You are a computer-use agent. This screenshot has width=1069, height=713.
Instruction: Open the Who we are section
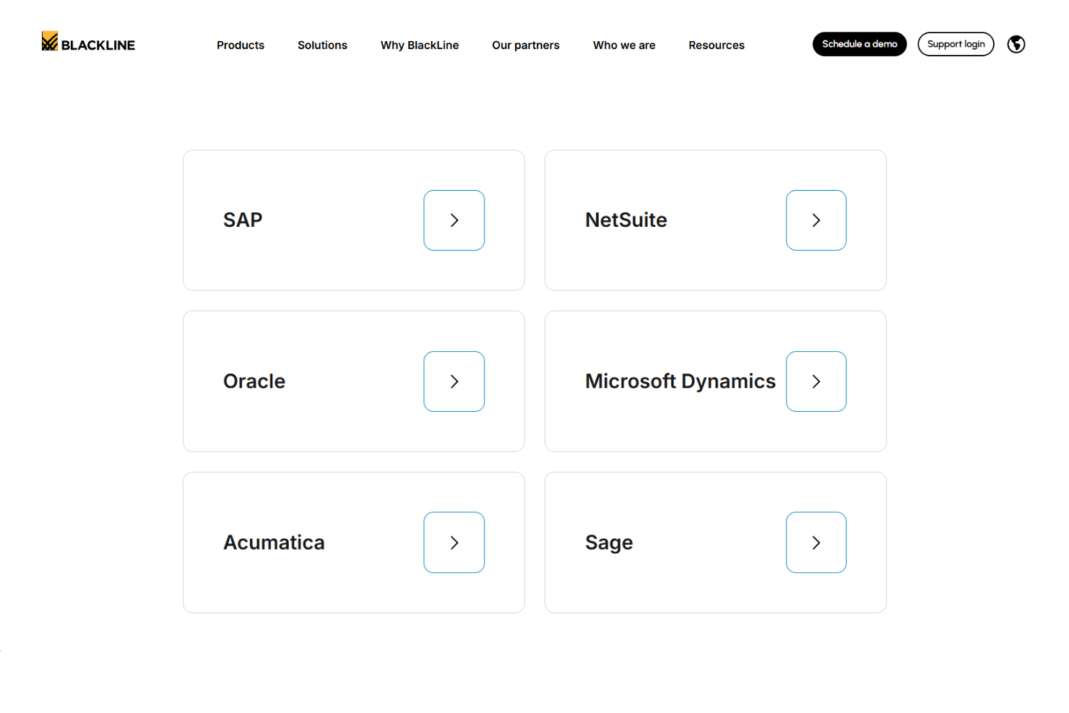624,45
